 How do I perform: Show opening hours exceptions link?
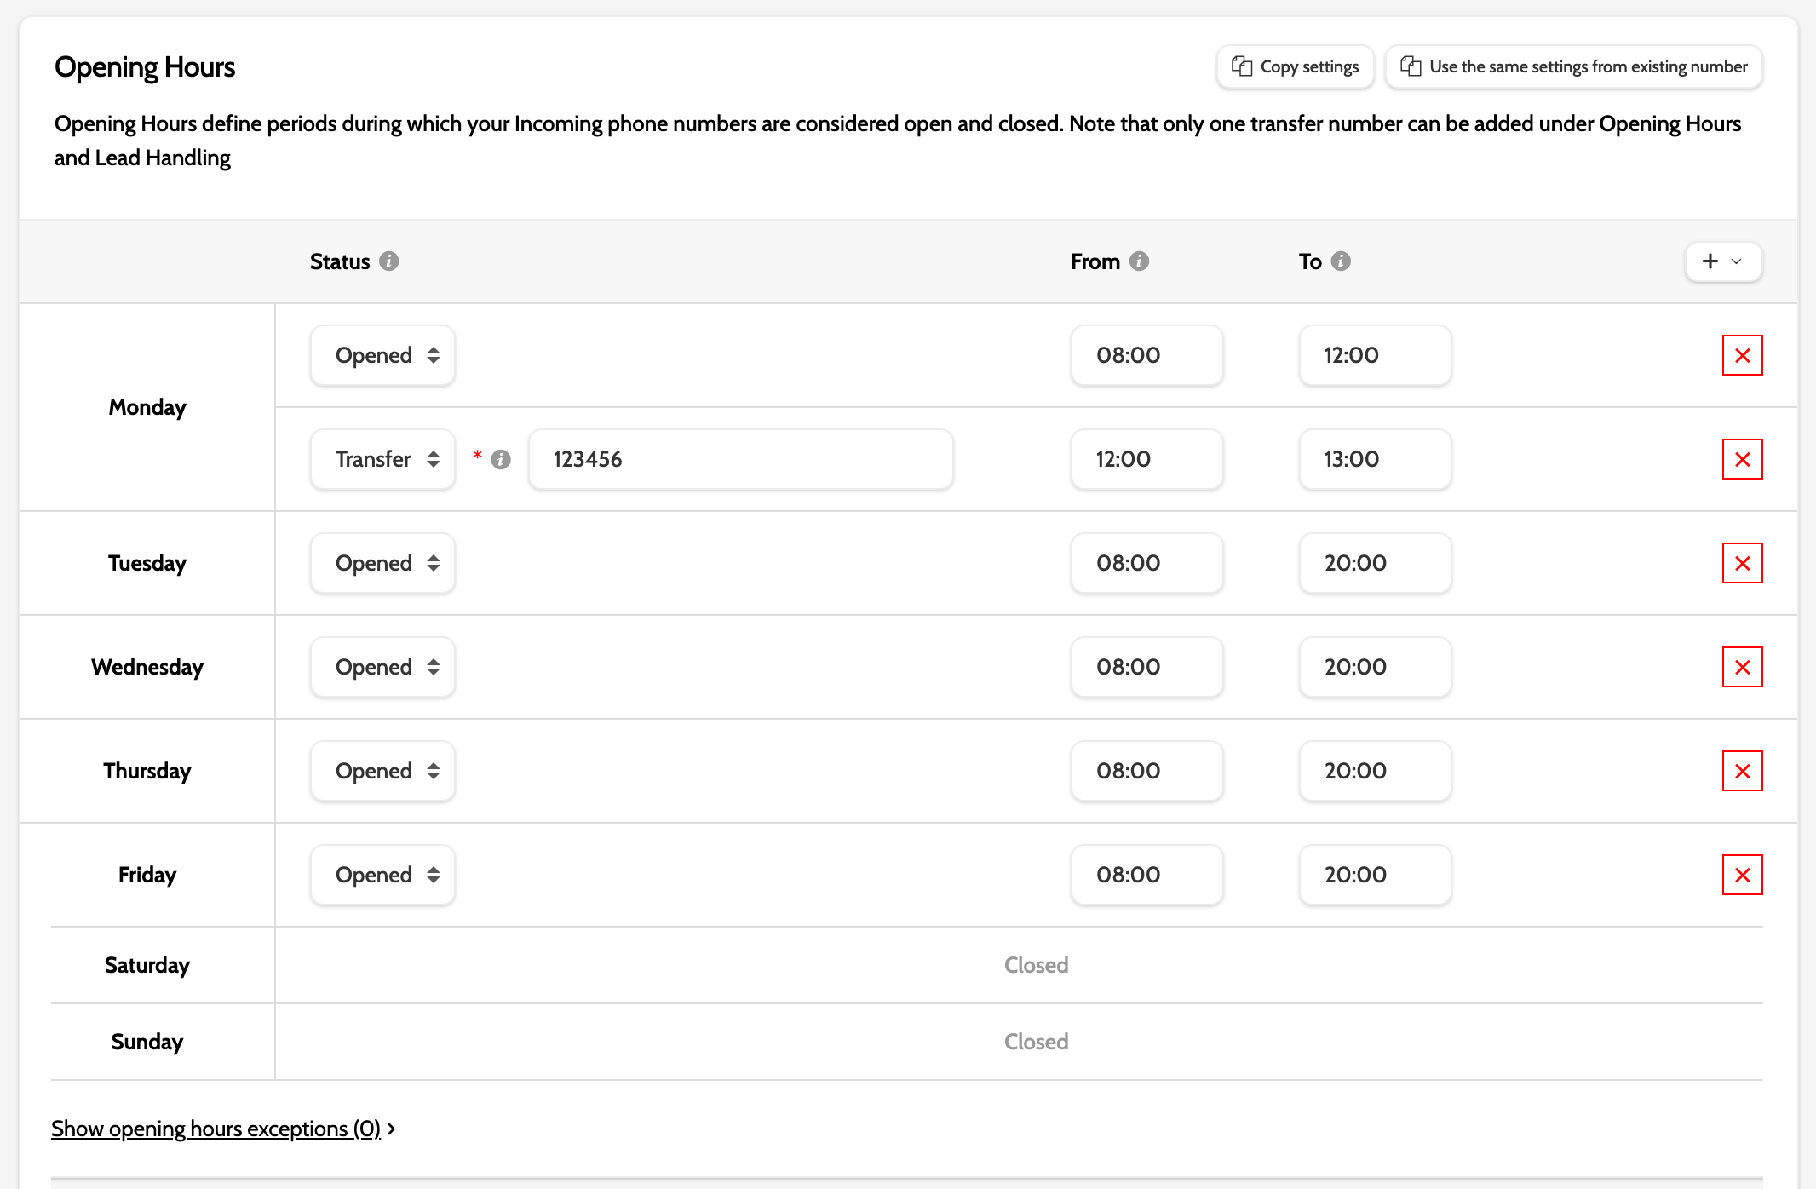pos(216,1129)
